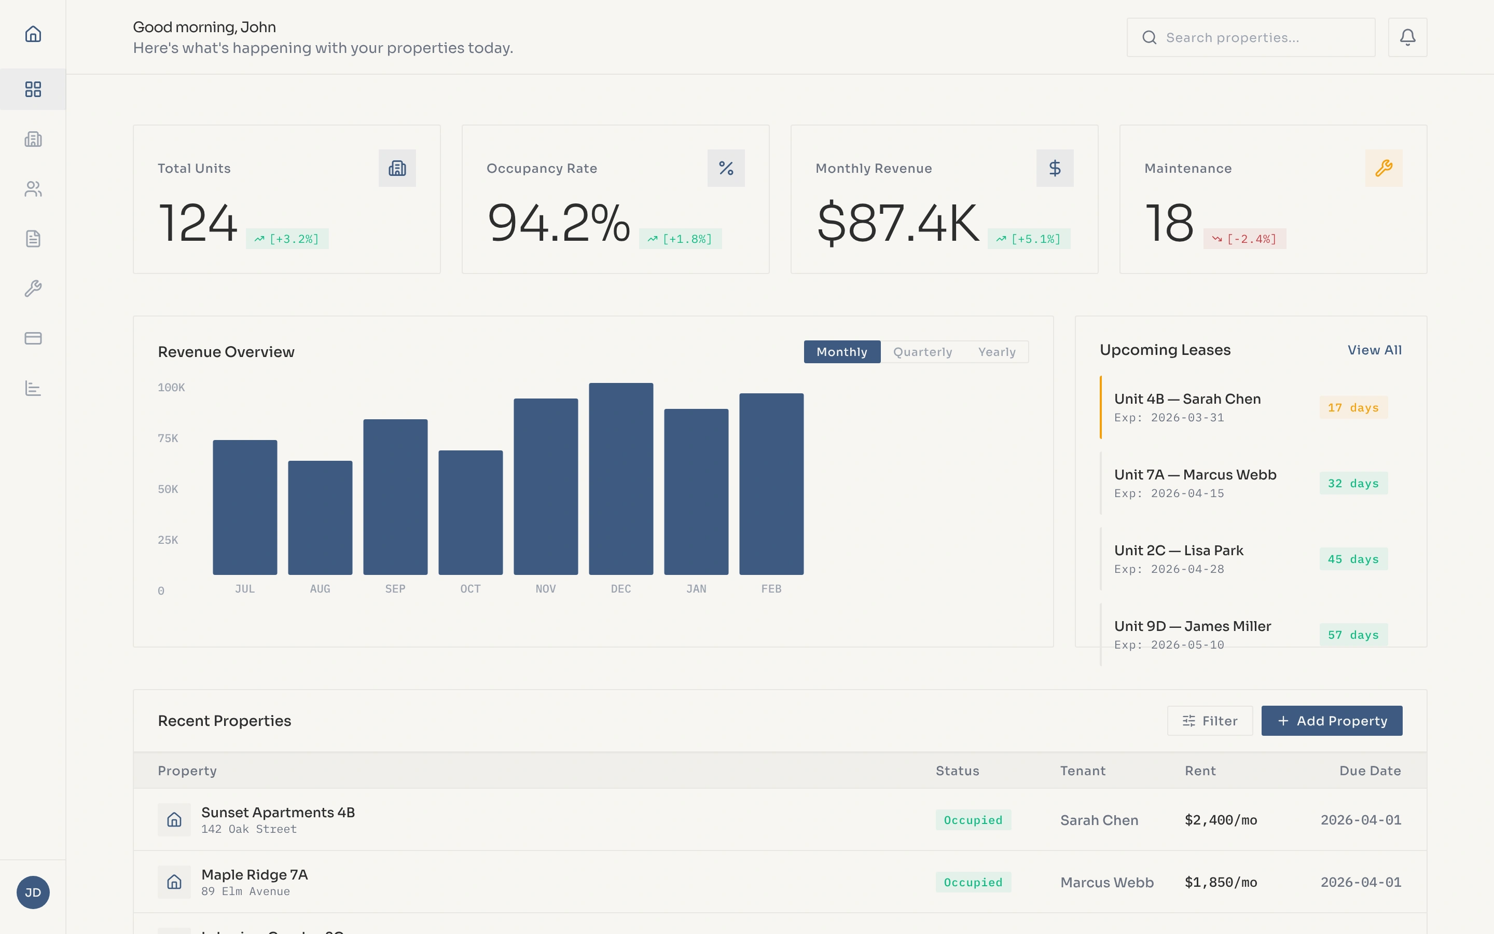Switch revenue view to Quarterly
This screenshot has width=1494, height=934.
[x=922, y=351]
